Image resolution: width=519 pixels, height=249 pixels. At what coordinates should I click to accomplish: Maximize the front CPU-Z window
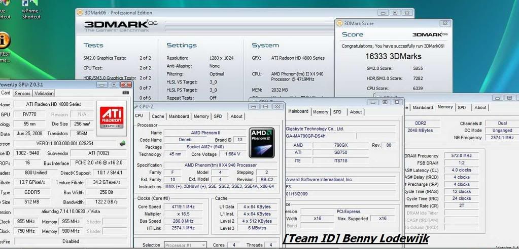coord(265,107)
